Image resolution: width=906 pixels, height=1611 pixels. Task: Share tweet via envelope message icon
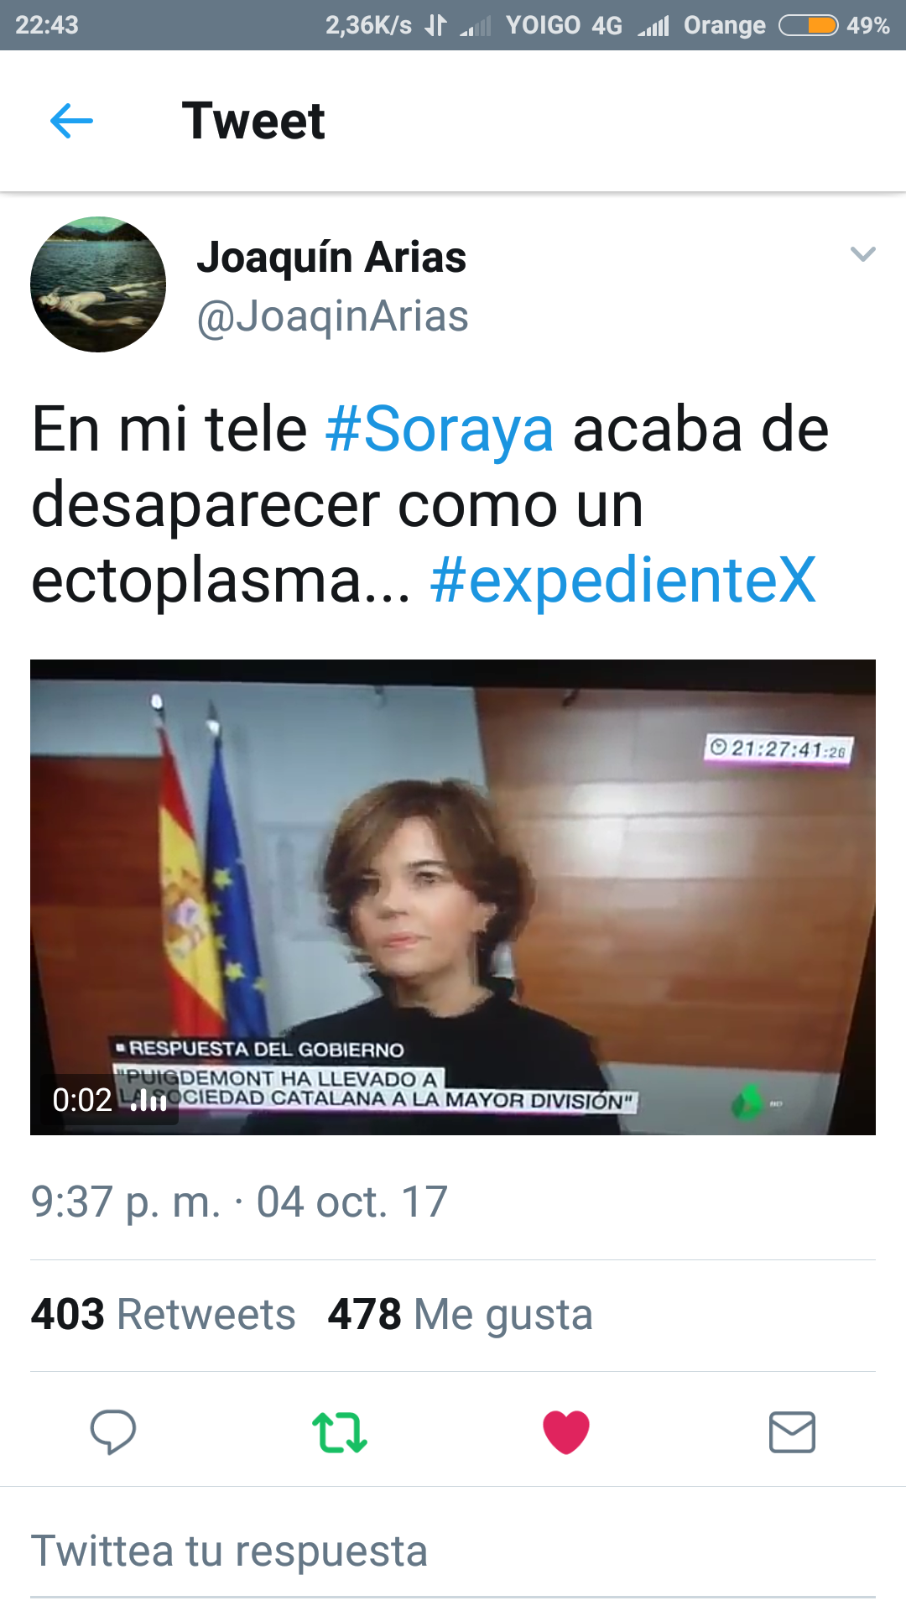point(793,1431)
